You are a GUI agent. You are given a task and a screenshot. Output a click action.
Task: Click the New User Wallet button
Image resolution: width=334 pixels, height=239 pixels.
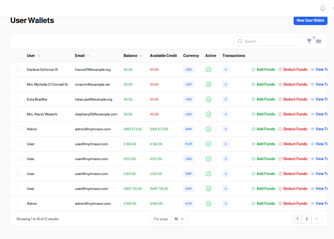pos(311,20)
